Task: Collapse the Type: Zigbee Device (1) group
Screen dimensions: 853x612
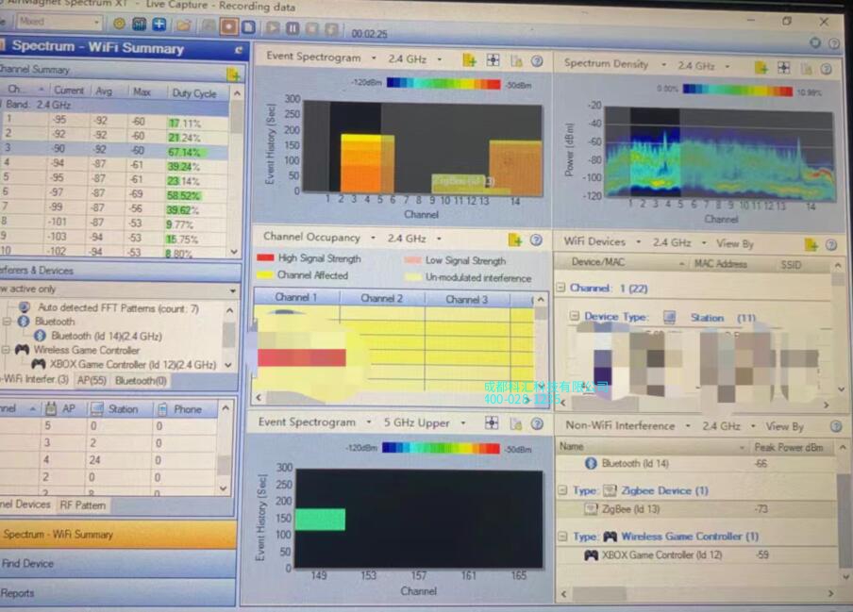Action: [562, 490]
